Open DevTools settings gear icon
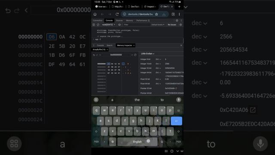Viewport: 275px width, 155px height. click(x=177, y=21)
